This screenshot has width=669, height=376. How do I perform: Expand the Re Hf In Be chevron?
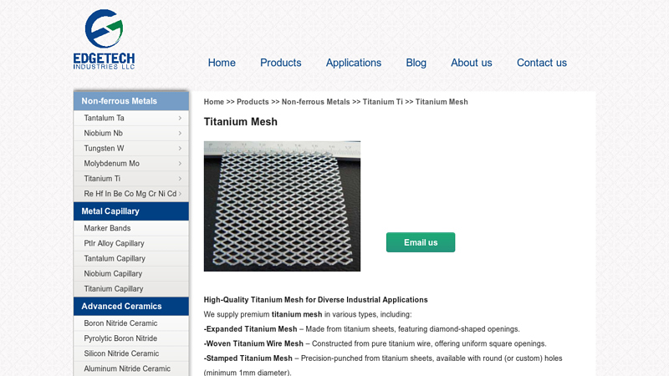[x=180, y=194]
